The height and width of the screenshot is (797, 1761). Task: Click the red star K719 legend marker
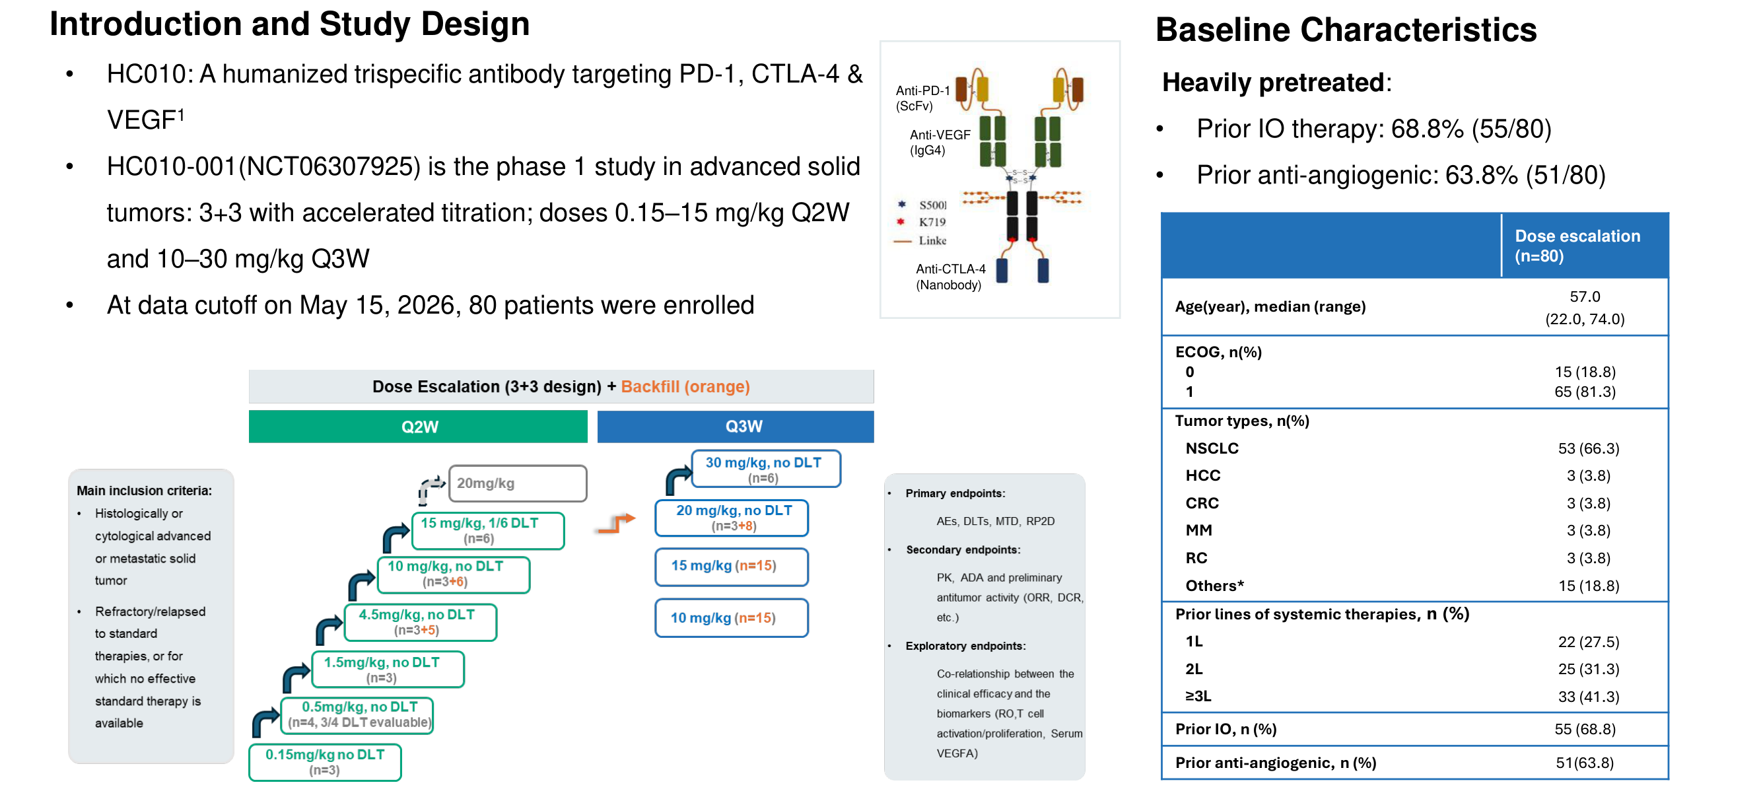pos(901,221)
